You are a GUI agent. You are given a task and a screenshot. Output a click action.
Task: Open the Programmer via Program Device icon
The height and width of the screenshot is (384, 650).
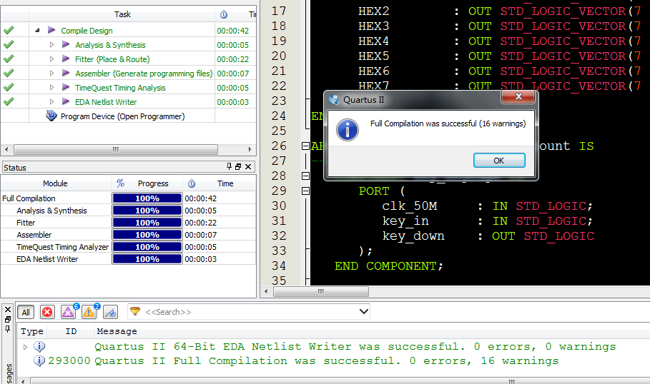point(51,116)
